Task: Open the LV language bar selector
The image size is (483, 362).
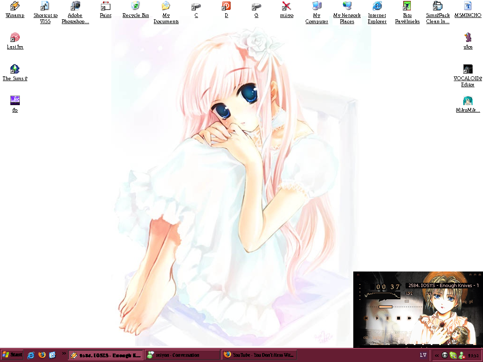Action: coord(423,355)
